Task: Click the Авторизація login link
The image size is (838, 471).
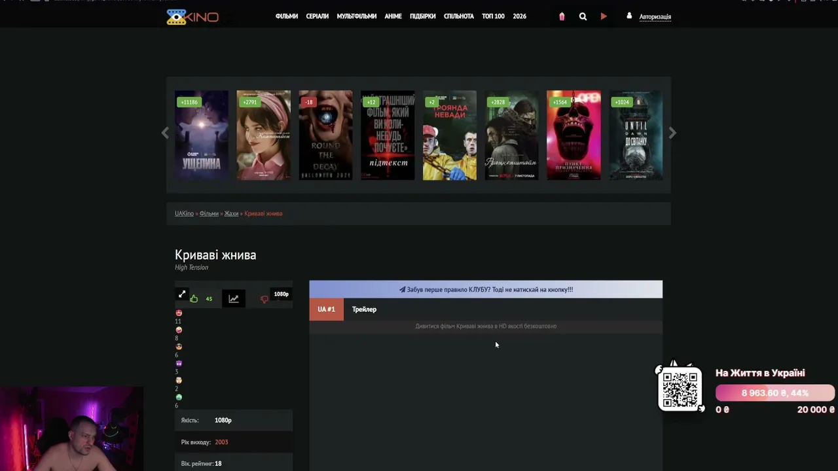Action: [x=655, y=17]
